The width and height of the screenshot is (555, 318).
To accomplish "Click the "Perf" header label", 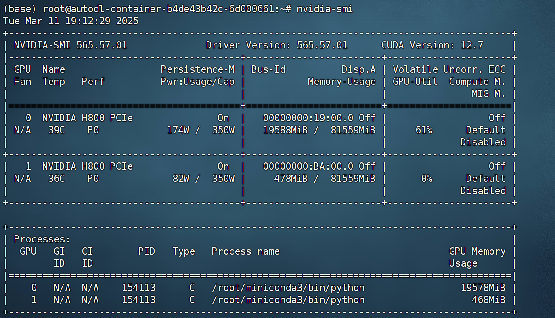I will [x=93, y=82].
